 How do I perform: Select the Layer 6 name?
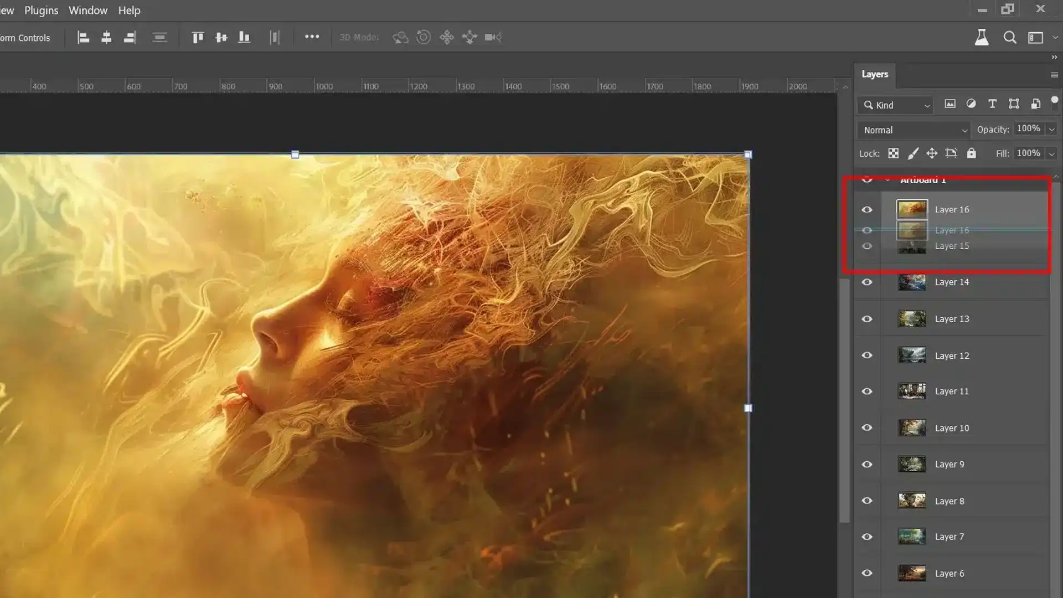point(950,574)
